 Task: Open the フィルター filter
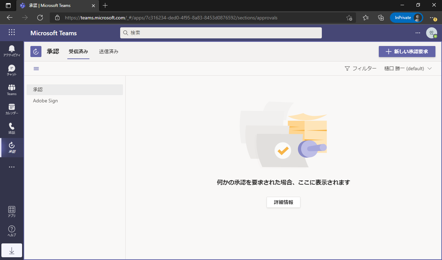click(x=361, y=68)
